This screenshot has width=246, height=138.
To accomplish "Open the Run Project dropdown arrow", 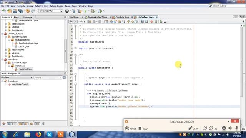I will [x=89, y=11].
